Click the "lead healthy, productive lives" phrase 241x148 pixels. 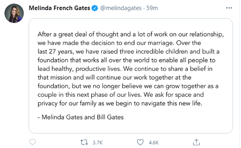click(79, 69)
